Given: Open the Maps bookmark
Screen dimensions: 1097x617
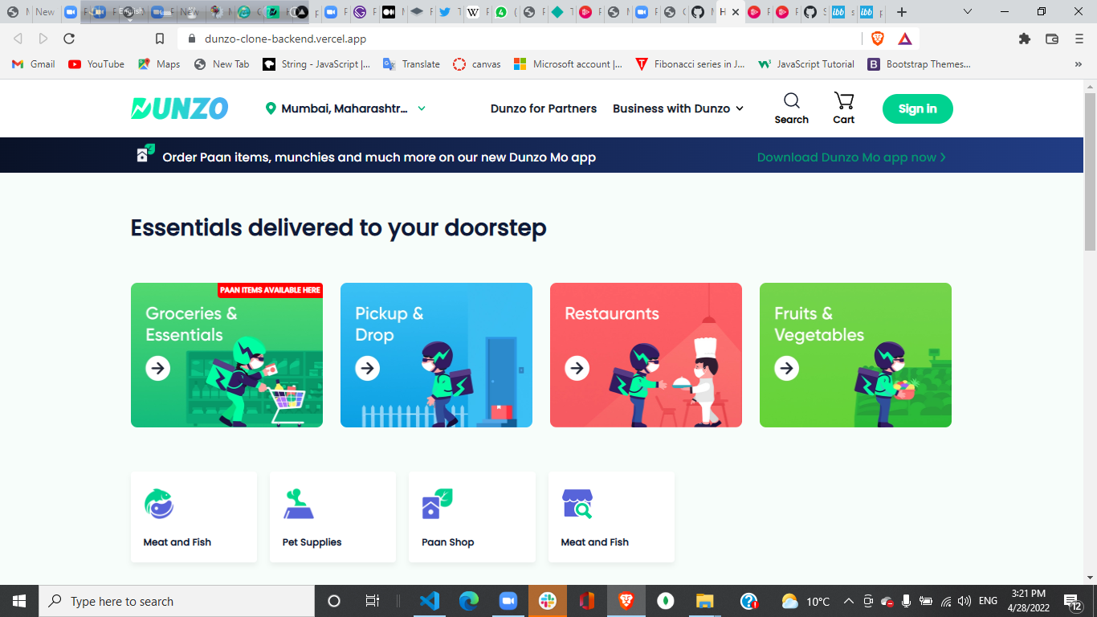Looking at the screenshot, I should [159, 64].
